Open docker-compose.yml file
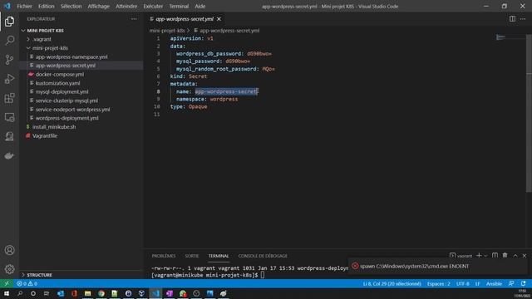 coord(59,74)
